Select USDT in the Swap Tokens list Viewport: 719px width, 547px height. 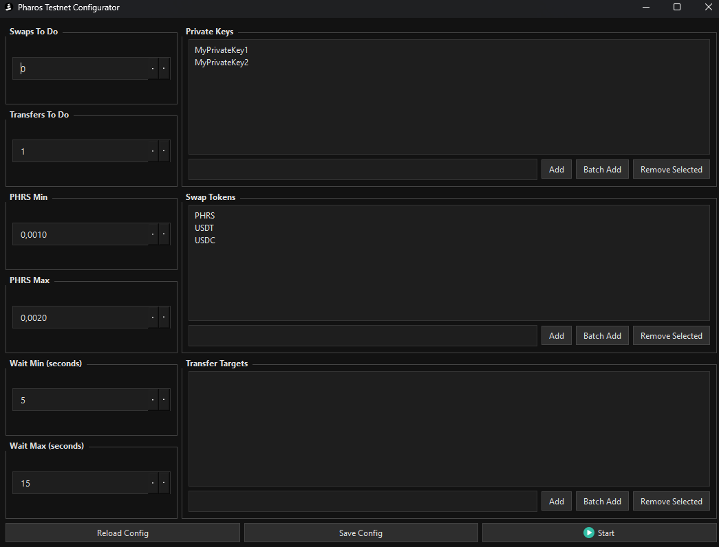tap(204, 227)
